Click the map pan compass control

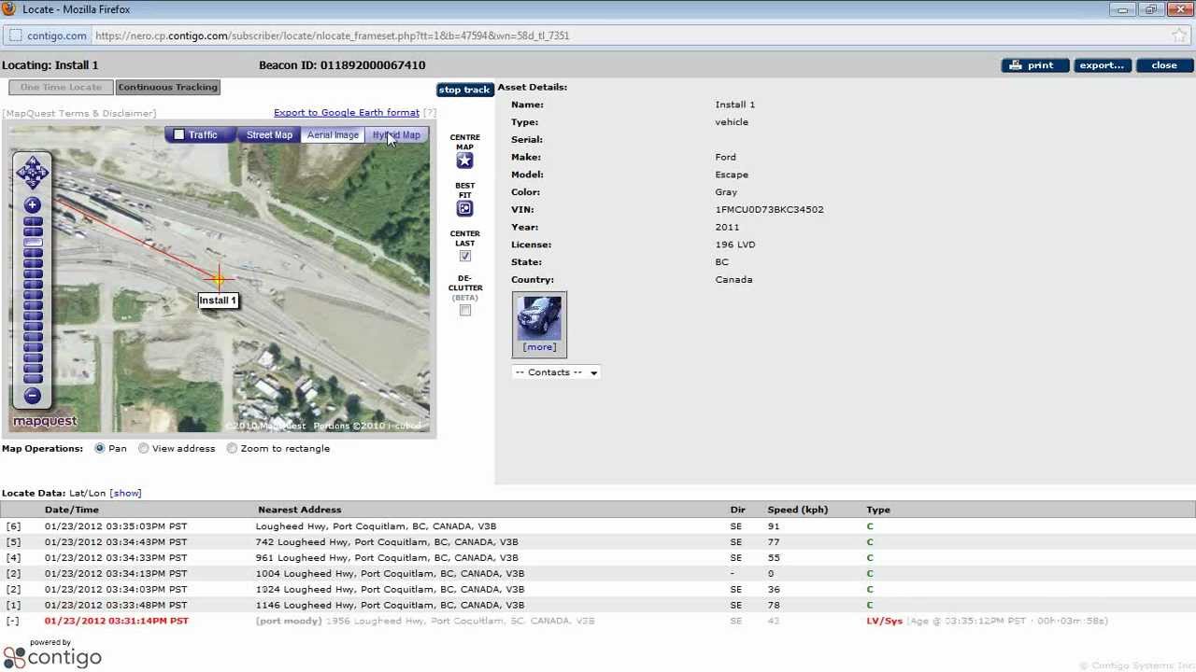pyautogui.click(x=33, y=173)
